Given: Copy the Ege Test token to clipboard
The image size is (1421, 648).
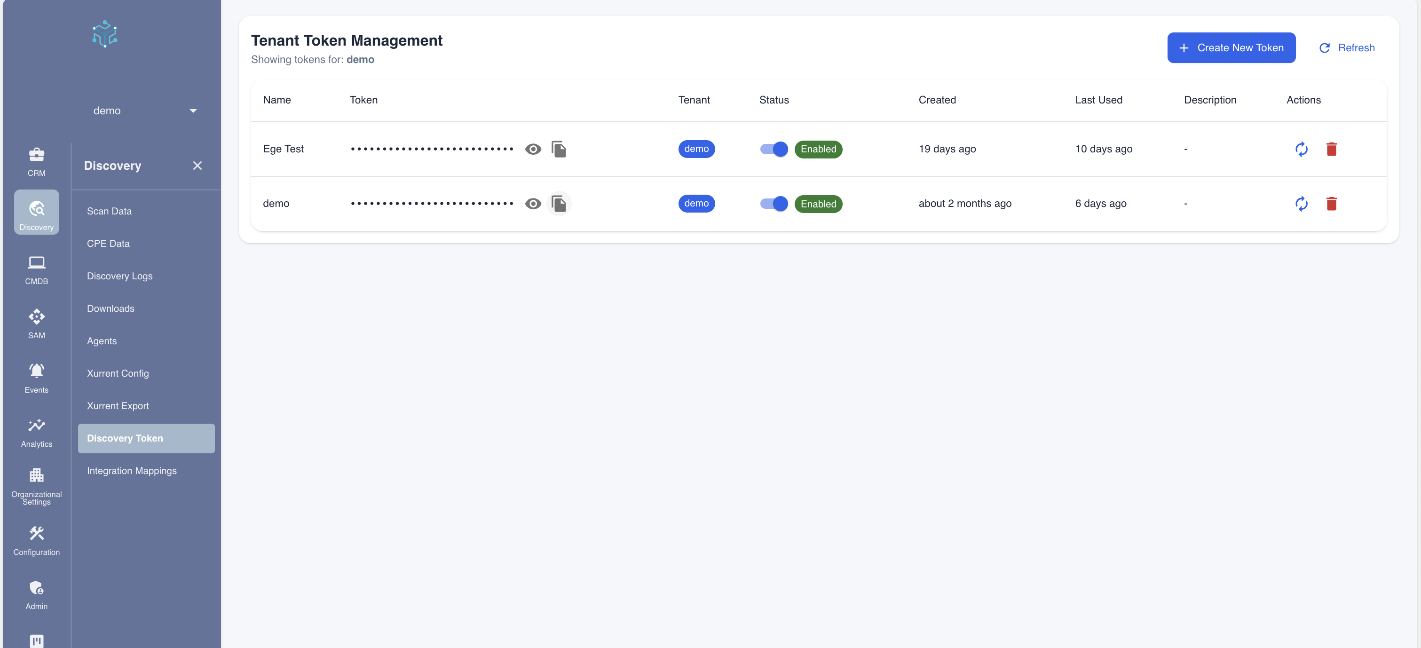Looking at the screenshot, I should tap(559, 148).
